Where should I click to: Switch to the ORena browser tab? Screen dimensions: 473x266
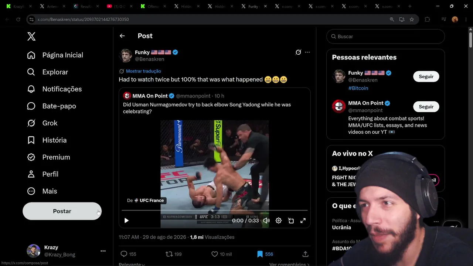click(x=153, y=6)
